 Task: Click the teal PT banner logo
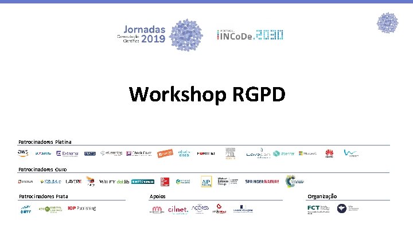click(x=143, y=182)
